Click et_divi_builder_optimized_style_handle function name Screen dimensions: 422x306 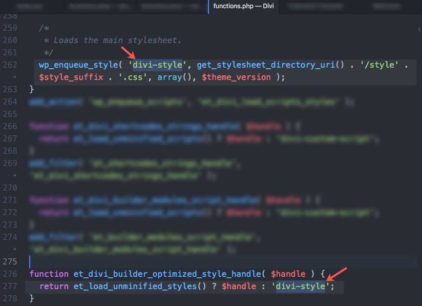161,274
